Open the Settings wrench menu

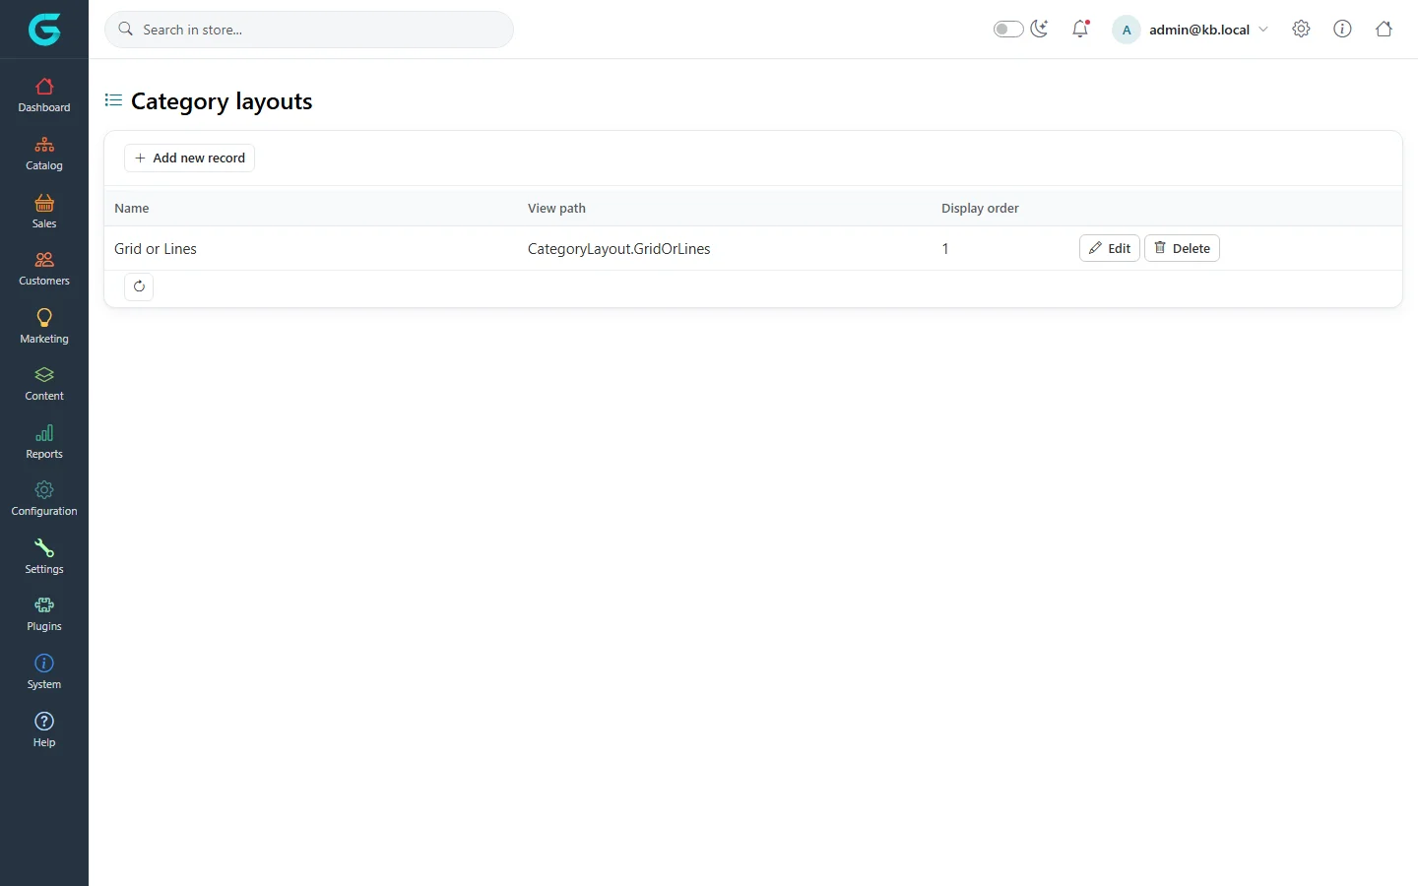click(44, 557)
